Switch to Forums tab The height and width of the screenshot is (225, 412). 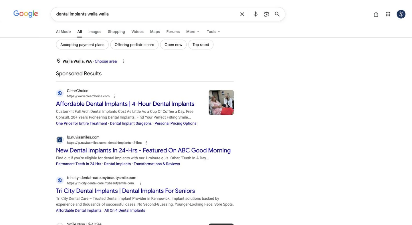click(173, 32)
